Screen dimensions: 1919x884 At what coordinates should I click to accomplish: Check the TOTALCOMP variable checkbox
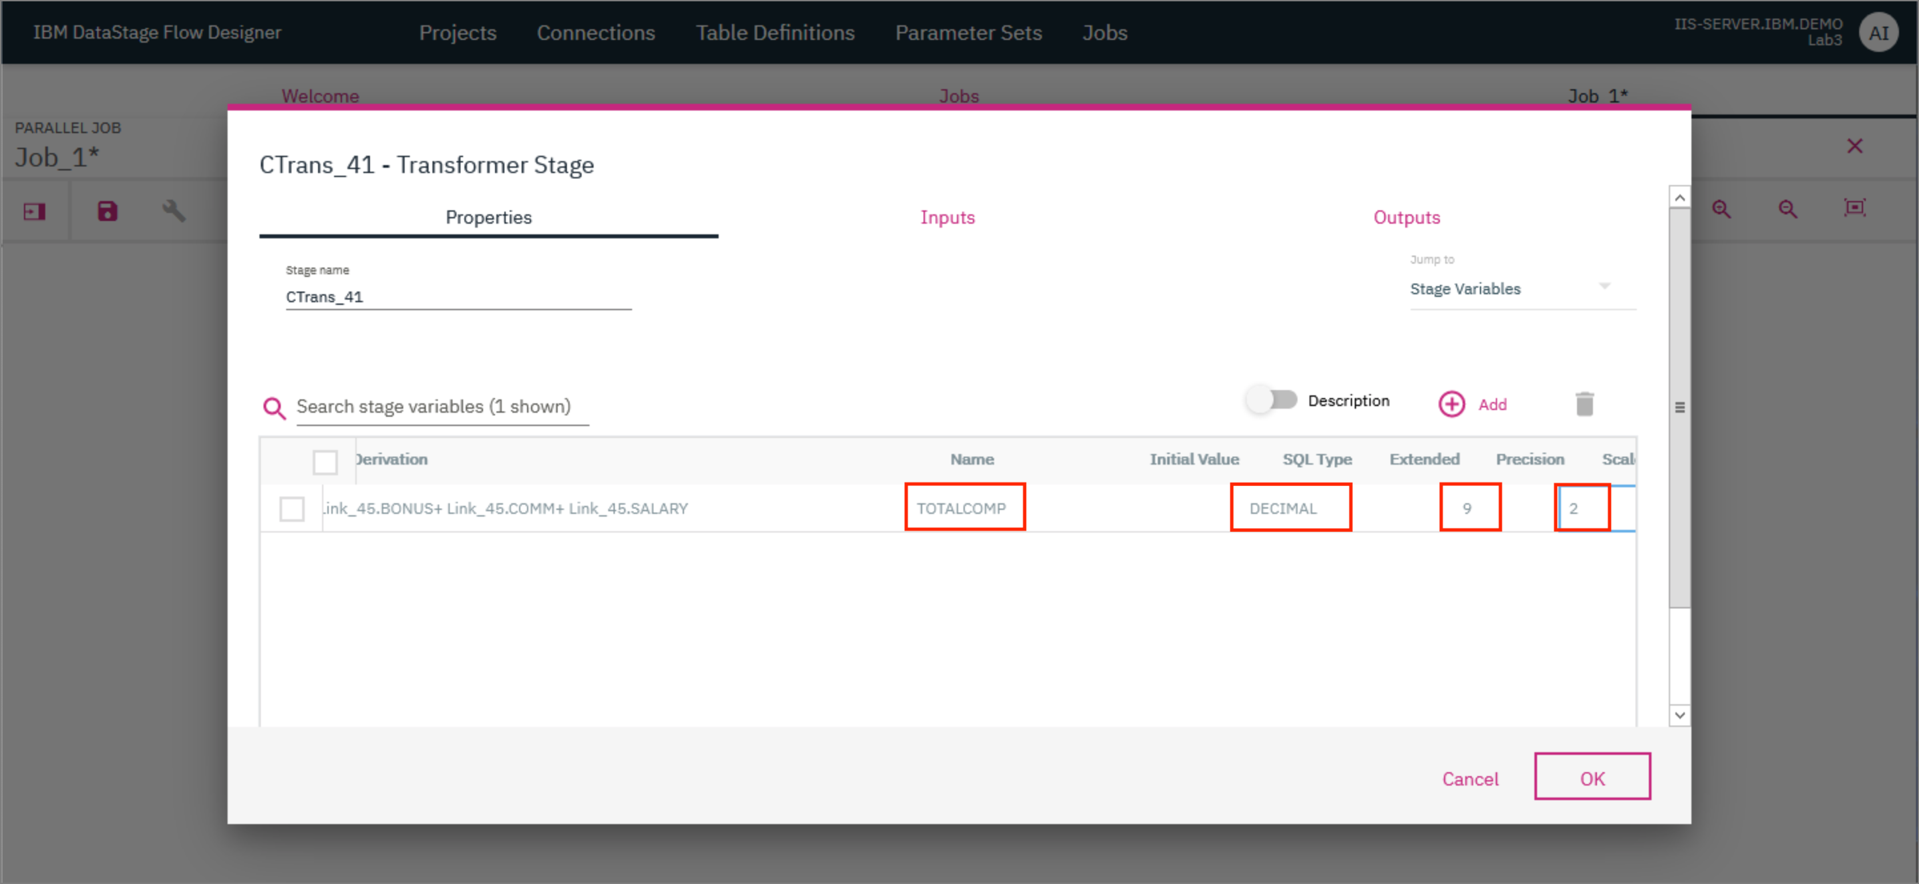tap(293, 508)
